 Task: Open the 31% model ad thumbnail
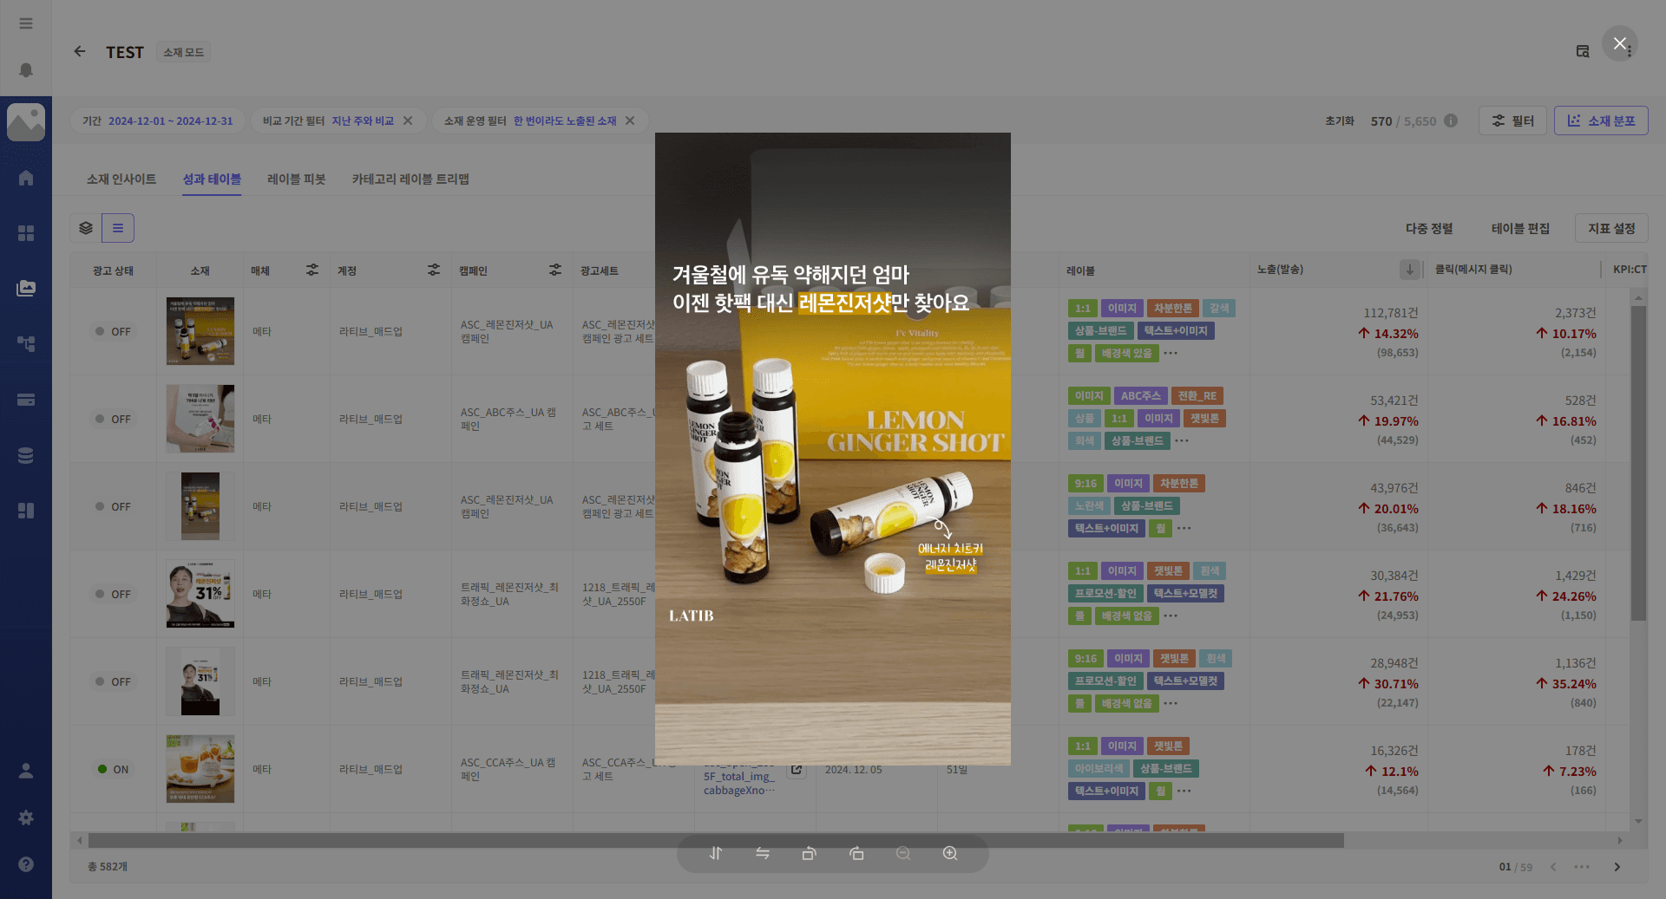point(200,594)
